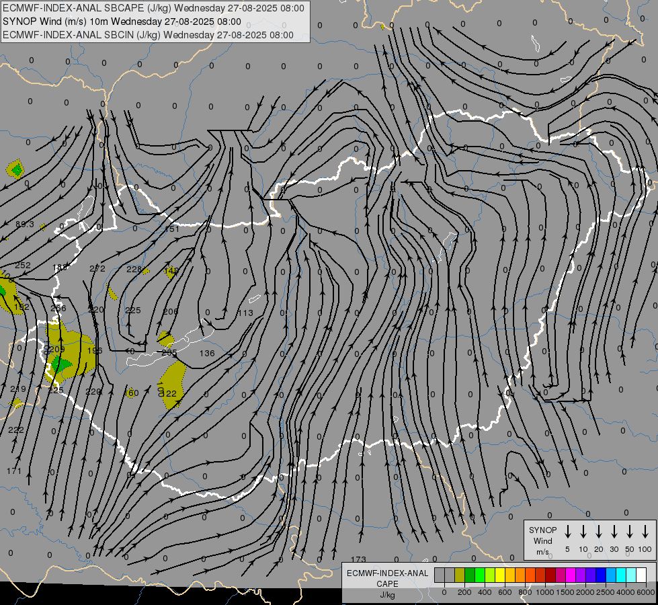Click the 206 value on the map
This screenshot has width=658, height=605.
pos(170,311)
